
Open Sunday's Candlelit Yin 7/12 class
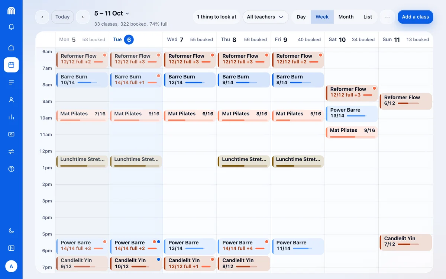pyautogui.click(x=406, y=243)
